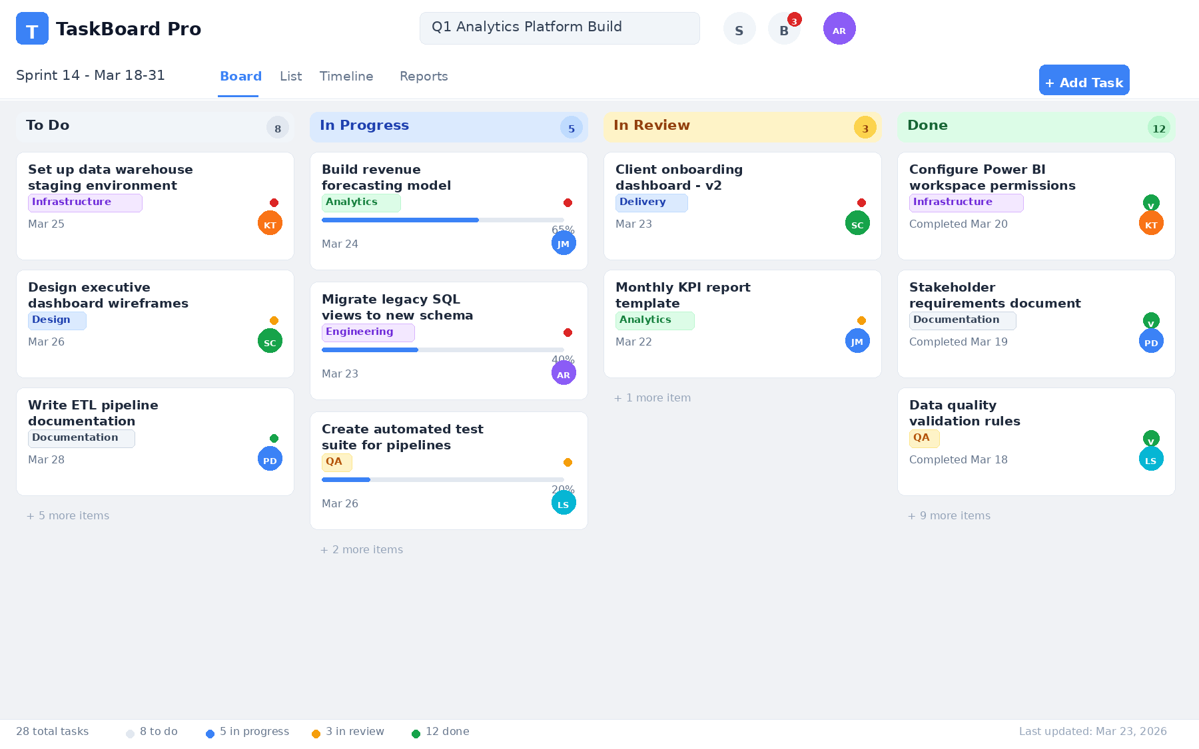This screenshot has height=749, width=1199.
Task: Switch to the Board tab
Action: [240, 77]
